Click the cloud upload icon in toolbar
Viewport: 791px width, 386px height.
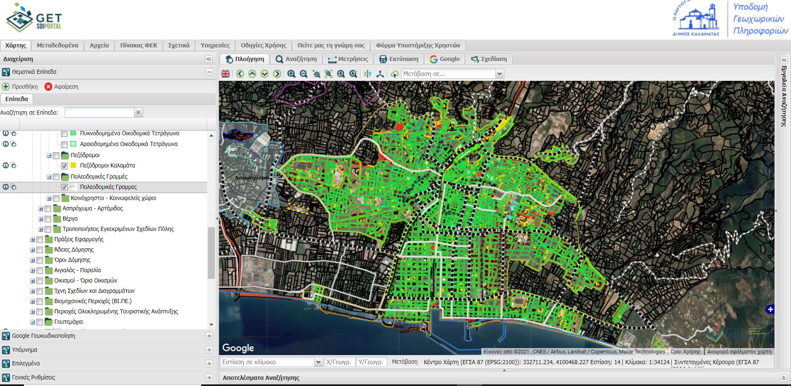[x=395, y=74]
